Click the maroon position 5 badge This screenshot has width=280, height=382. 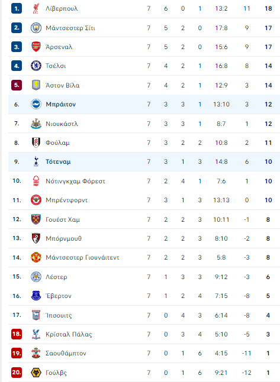[x=17, y=85]
